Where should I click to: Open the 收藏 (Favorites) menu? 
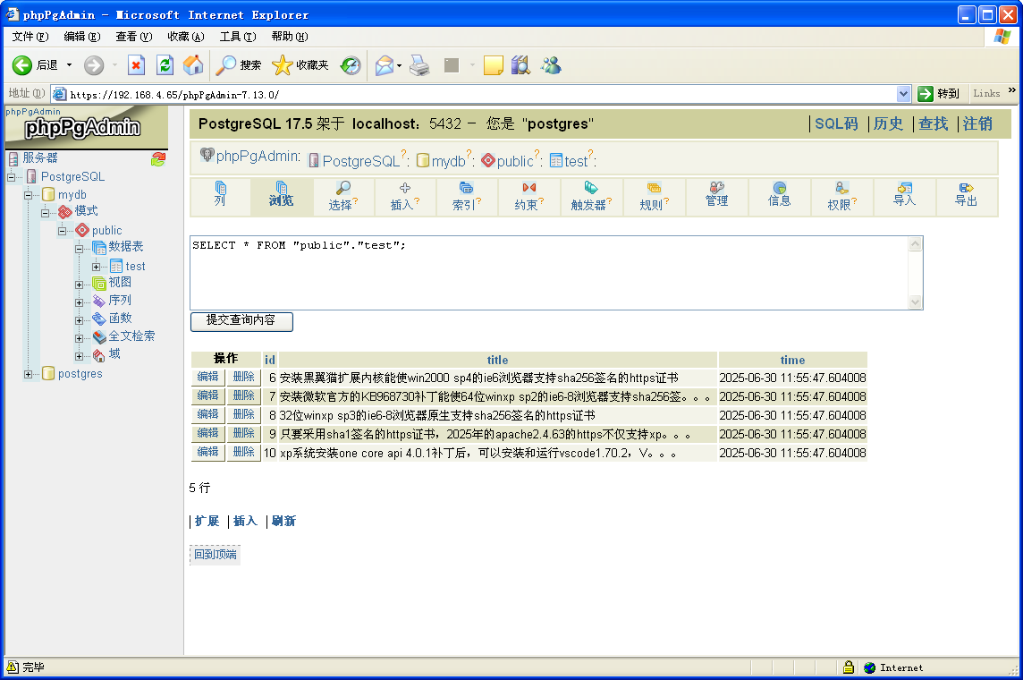[186, 37]
